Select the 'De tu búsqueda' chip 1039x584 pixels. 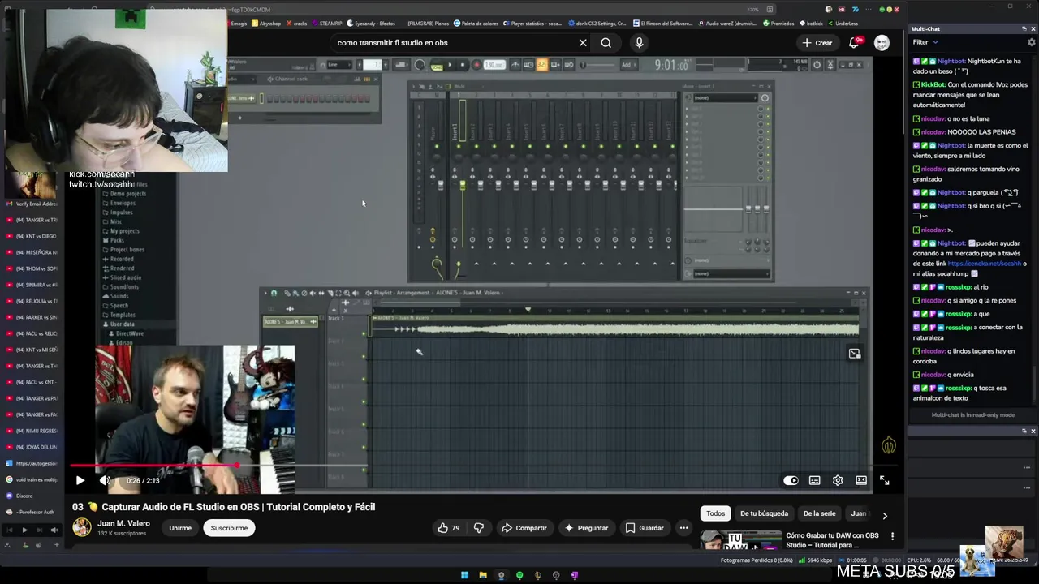click(x=764, y=513)
